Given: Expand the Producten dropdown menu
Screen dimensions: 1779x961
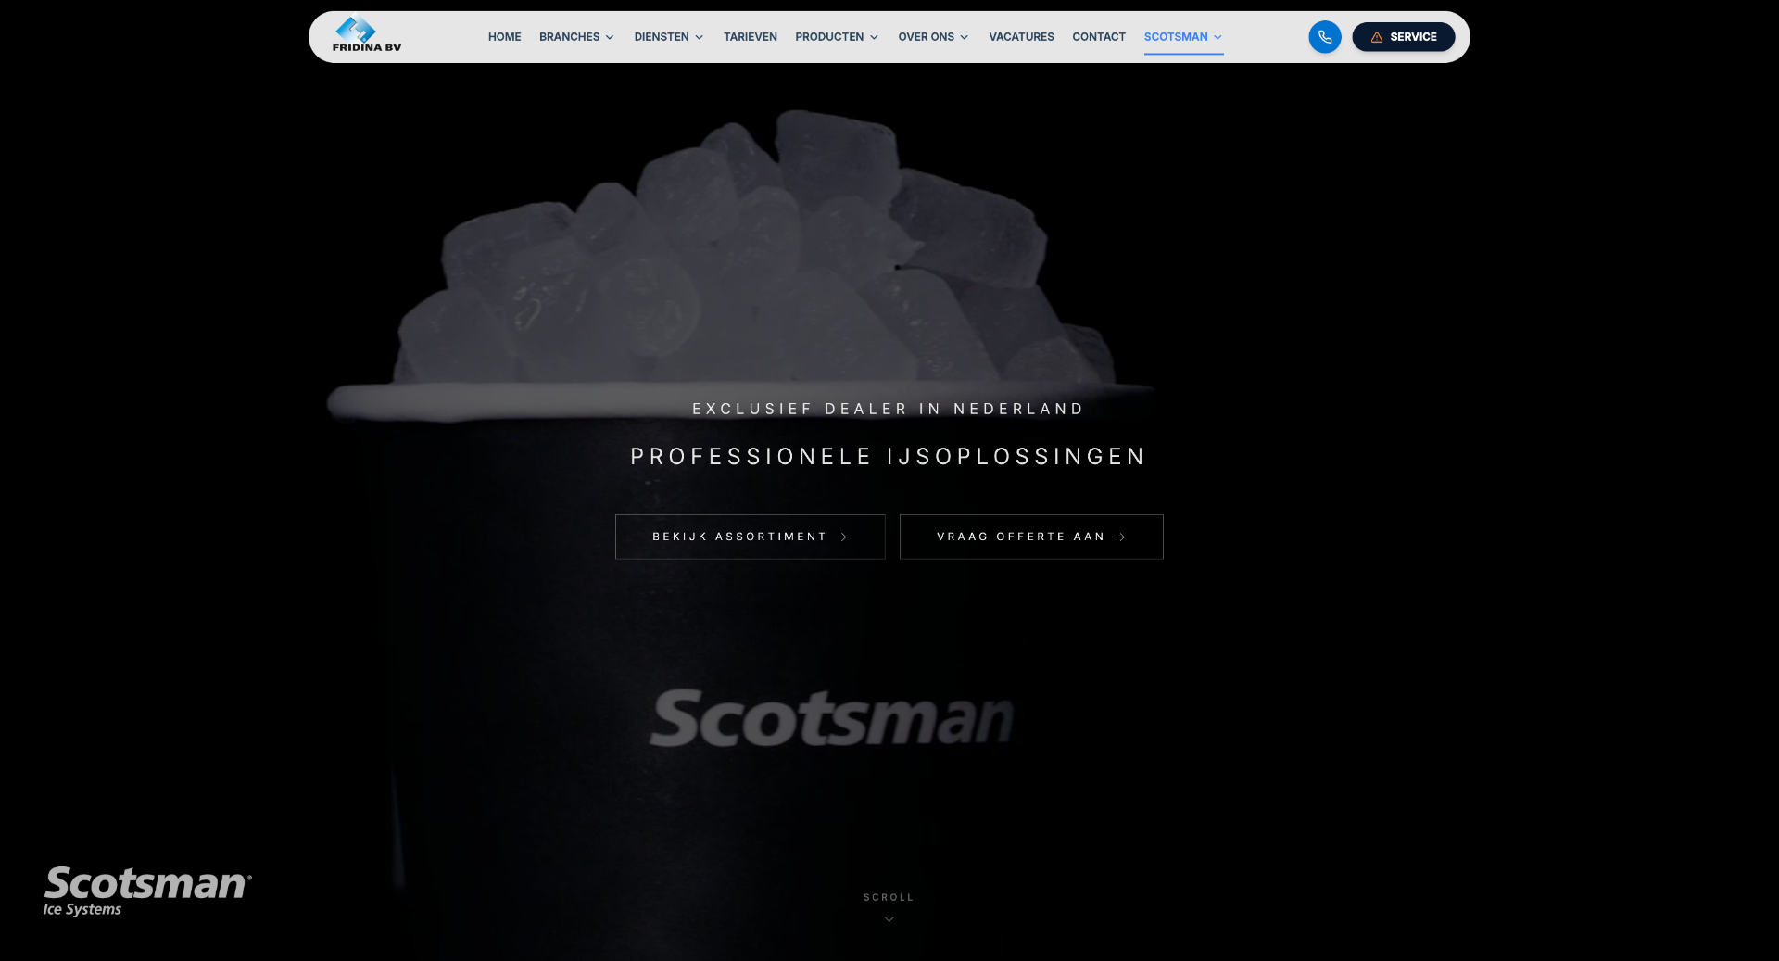Looking at the screenshot, I should tap(837, 37).
